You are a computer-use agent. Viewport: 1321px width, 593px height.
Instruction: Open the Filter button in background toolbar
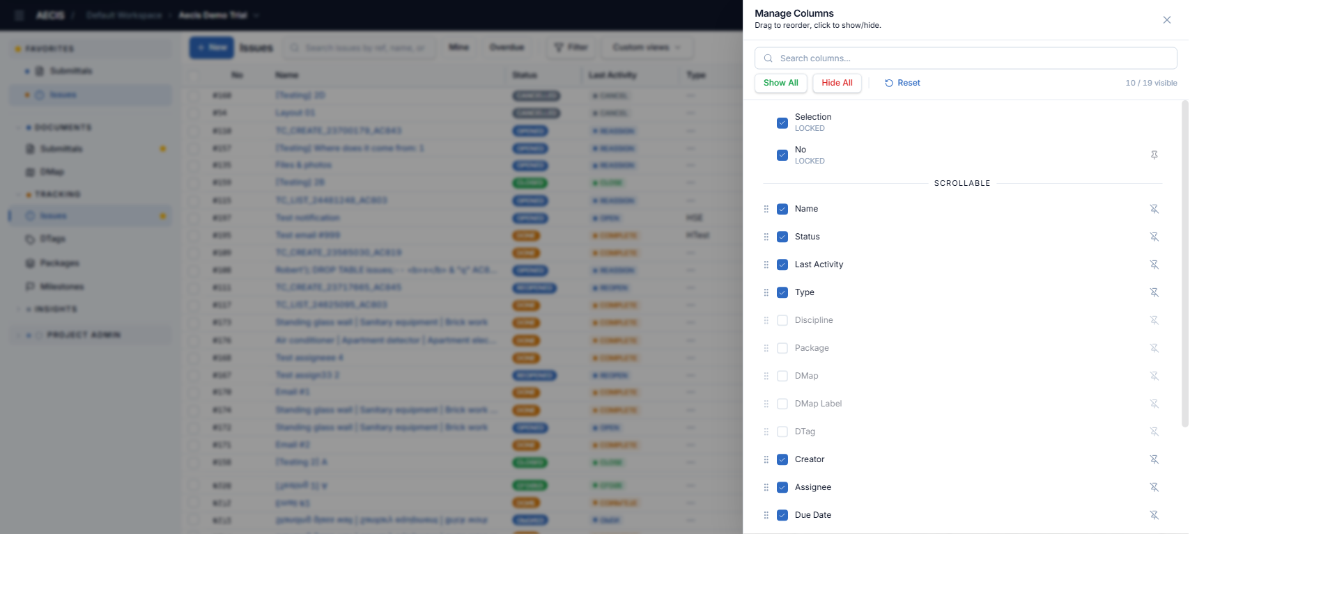tap(571, 47)
